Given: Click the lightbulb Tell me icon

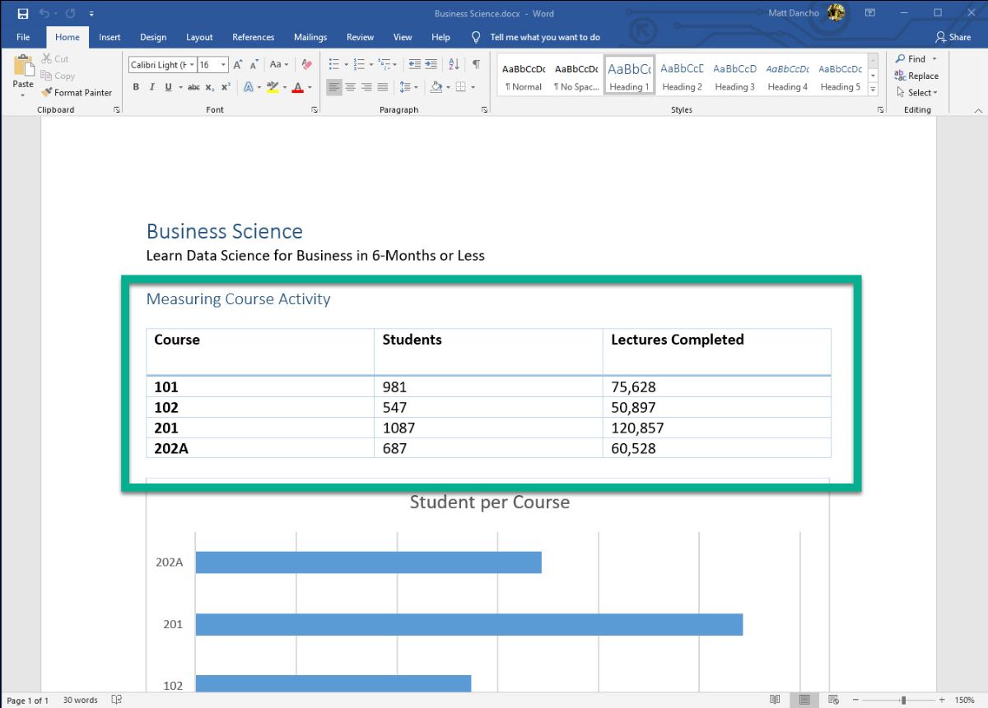Looking at the screenshot, I should [x=475, y=37].
